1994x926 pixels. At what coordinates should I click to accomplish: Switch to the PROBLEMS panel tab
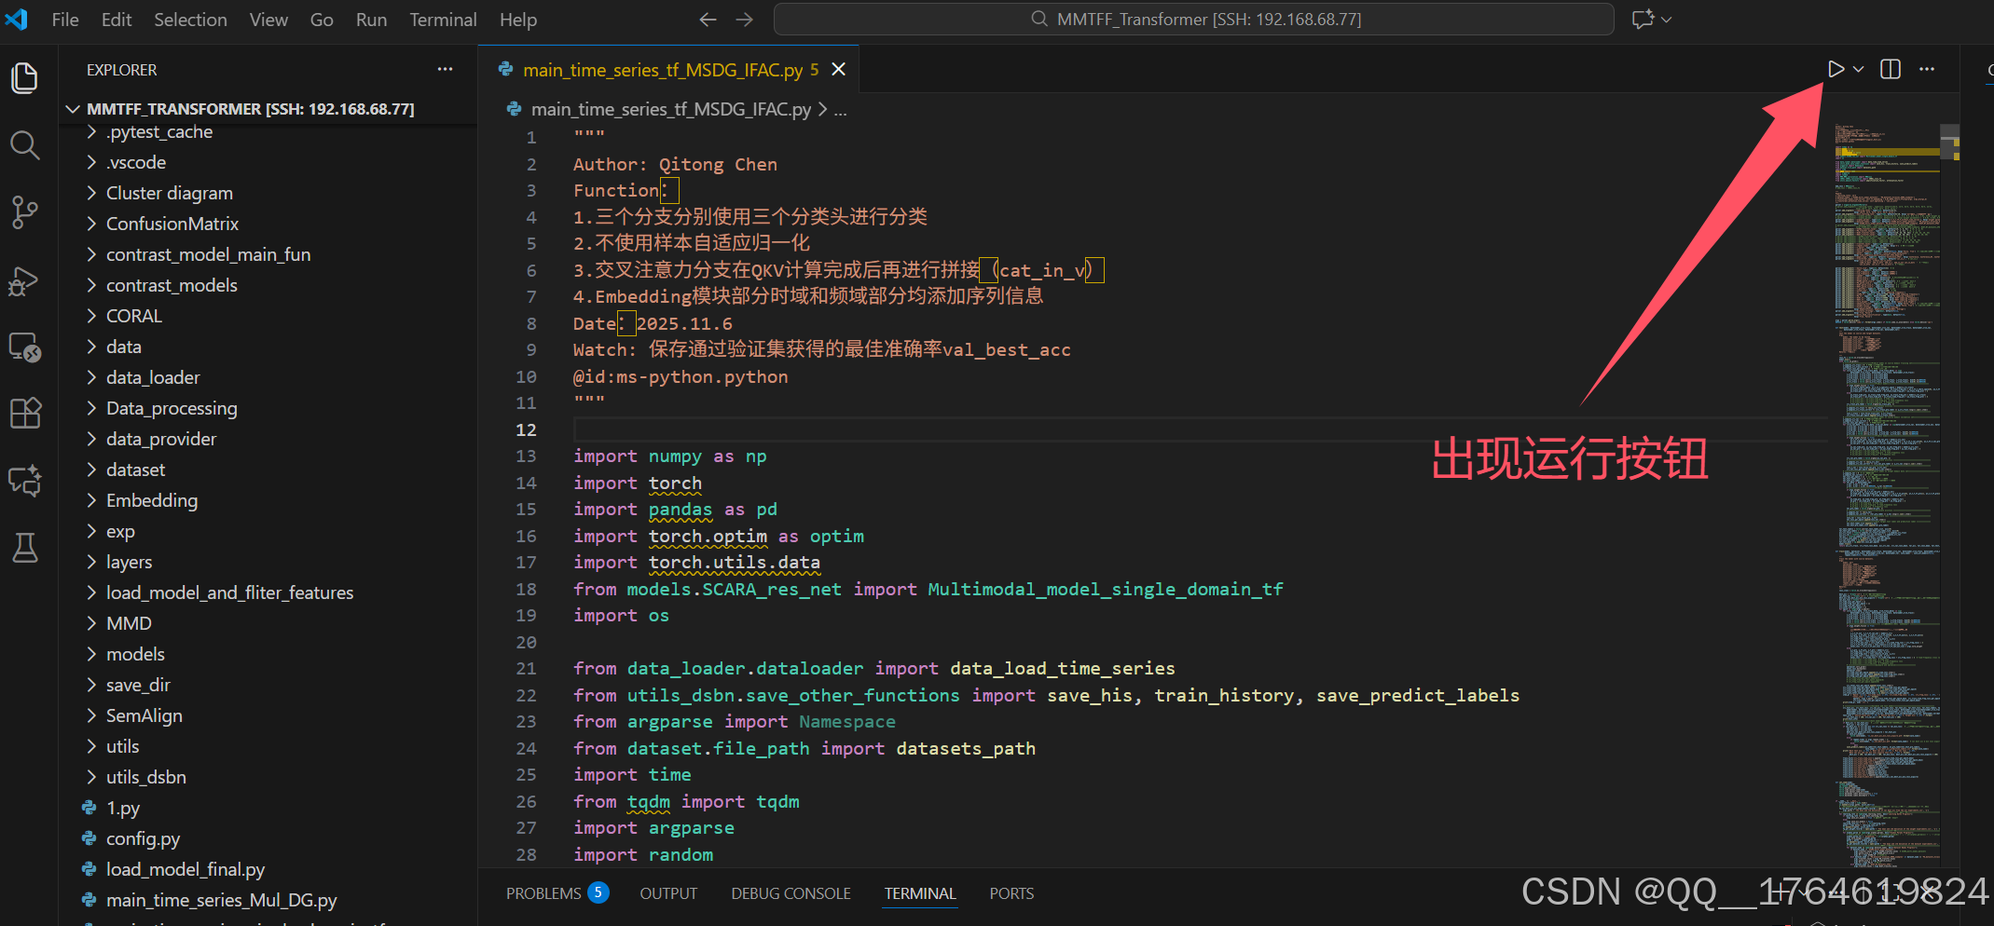click(557, 893)
